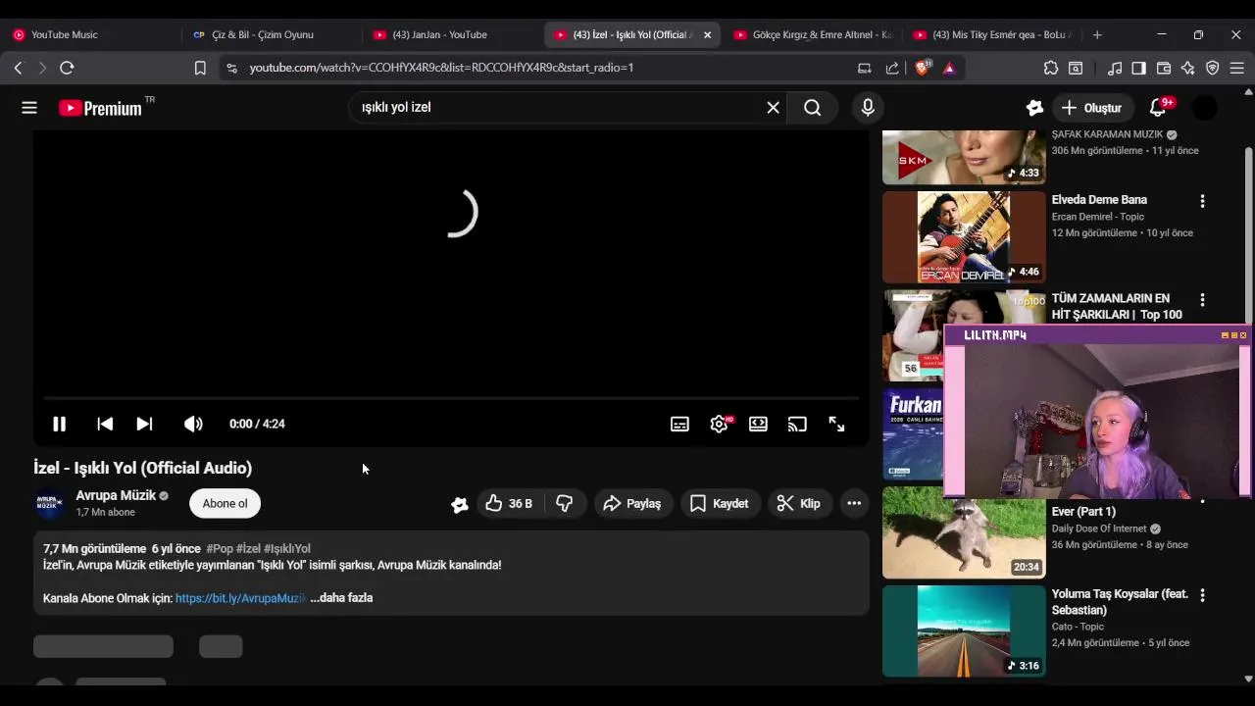The width and height of the screenshot is (1255, 706).
Task: Pause the video playback
Action: coord(59,424)
